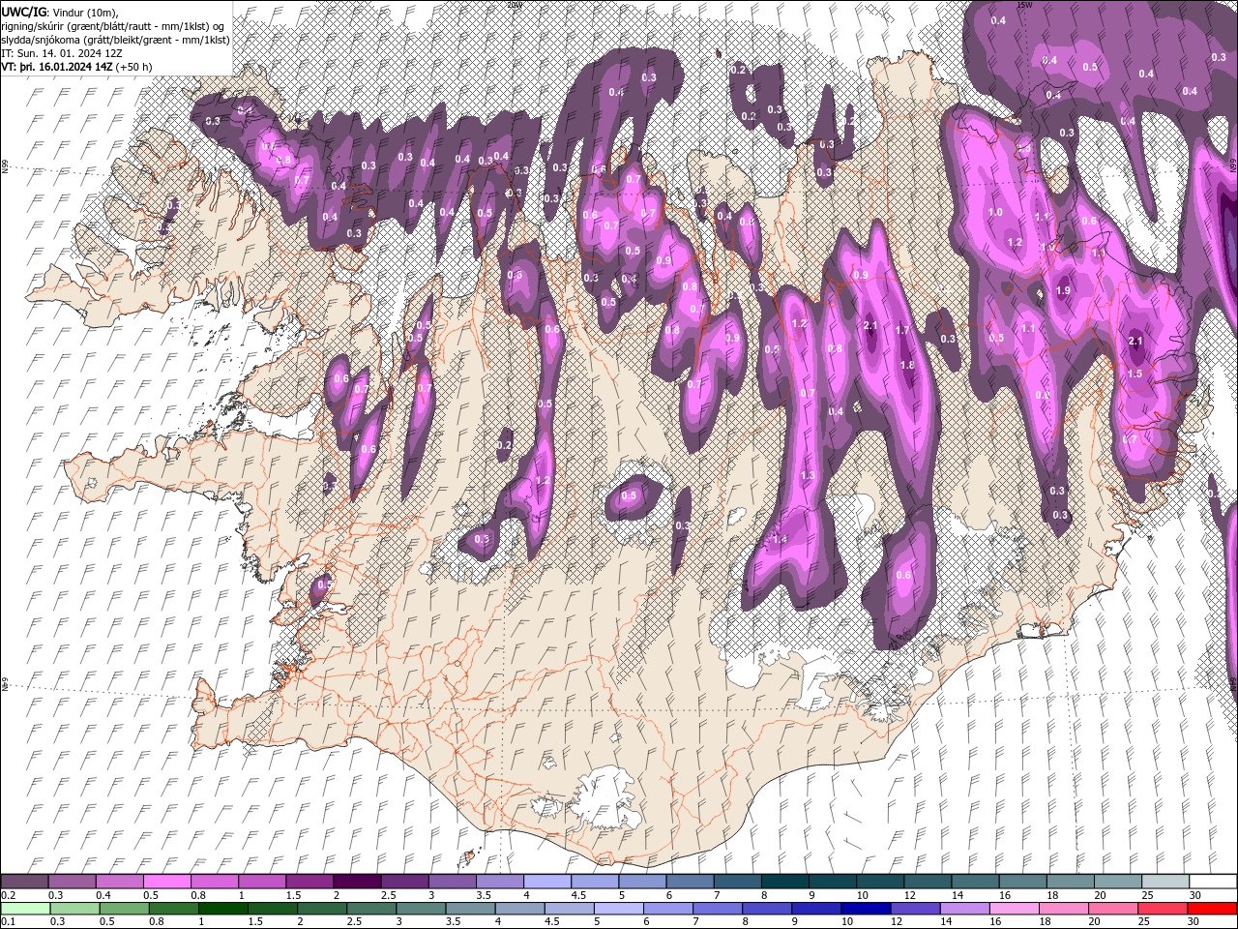Select the bottom-row green swatch between 0.5 and 0.8
Screen dimensions: 1238x929
(x=124, y=908)
